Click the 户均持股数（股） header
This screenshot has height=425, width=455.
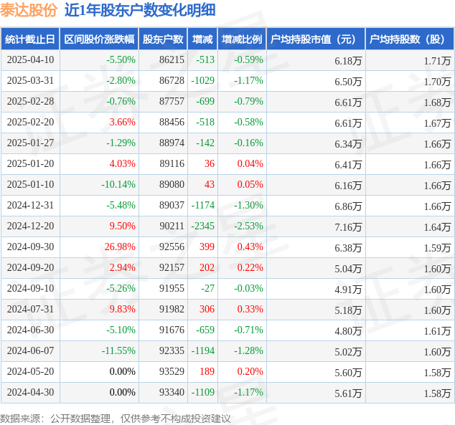coord(410,39)
